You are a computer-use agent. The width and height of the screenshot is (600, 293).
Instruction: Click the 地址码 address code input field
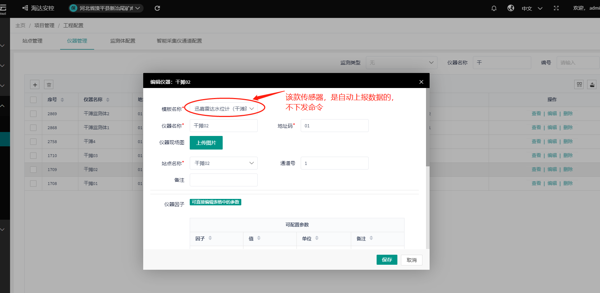[x=334, y=126]
